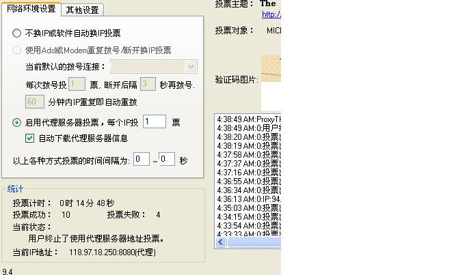Open the http link under 投票主题
The image size is (467, 275).
pyautogui.click(x=271, y=14)
